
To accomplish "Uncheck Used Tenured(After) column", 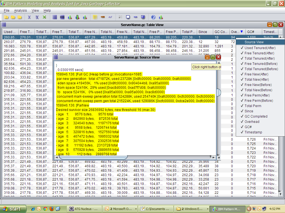I will coord(260,48).
